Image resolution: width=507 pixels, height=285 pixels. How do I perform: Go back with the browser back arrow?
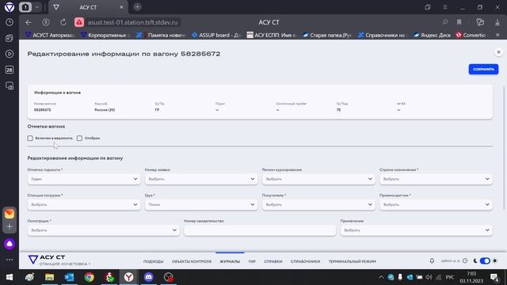pyautogui.click(x=29, y=22)
